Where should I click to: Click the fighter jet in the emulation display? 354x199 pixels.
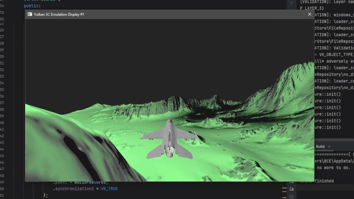[170, 139]
